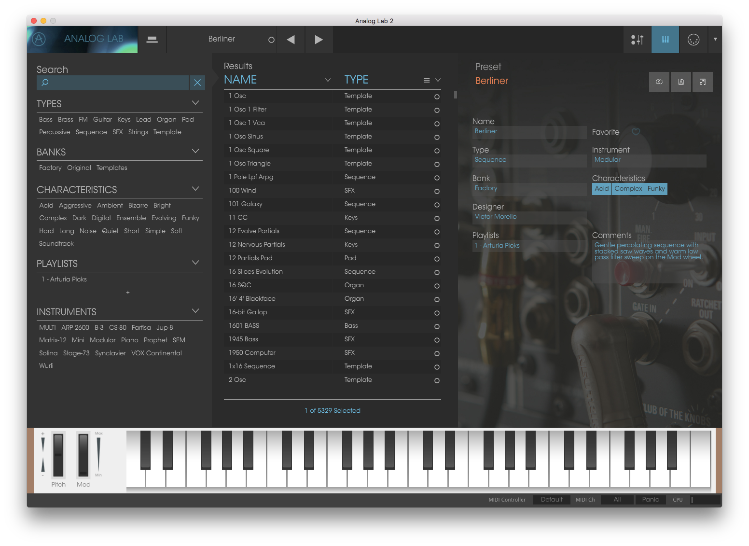This screenshot has width=749, height=546.
Task: Select the 1 Pole Lpf Arpg preset
Action: pos(333,177)
